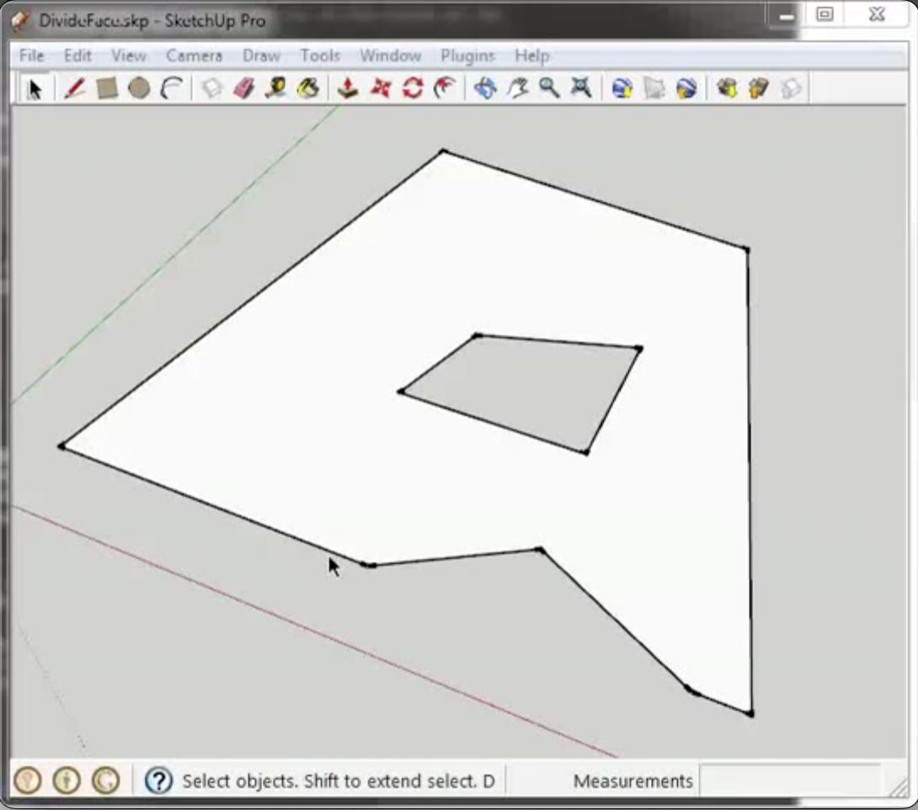This screenshot has width=918, height=810.
Task: Select the Eraser tool
Action: point(243,88)
